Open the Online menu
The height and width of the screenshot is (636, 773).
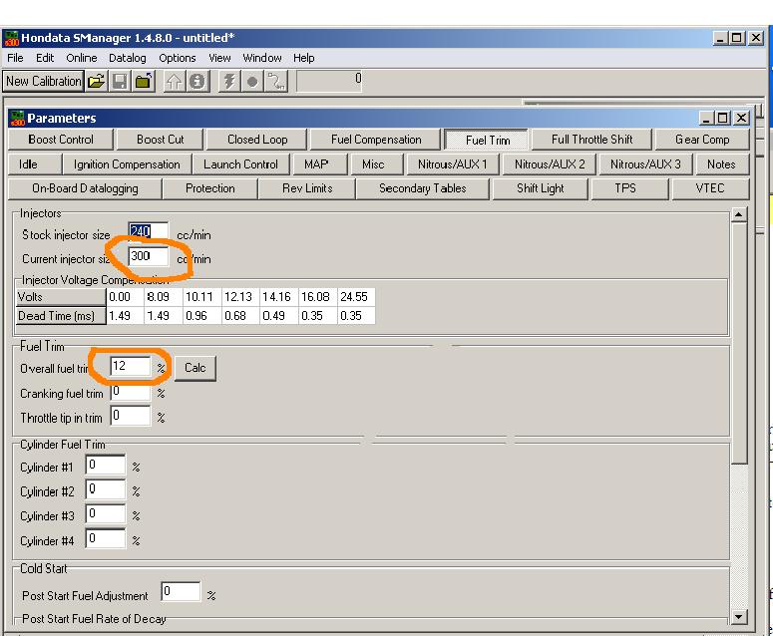pyautogui.click(x=82, y=58)
